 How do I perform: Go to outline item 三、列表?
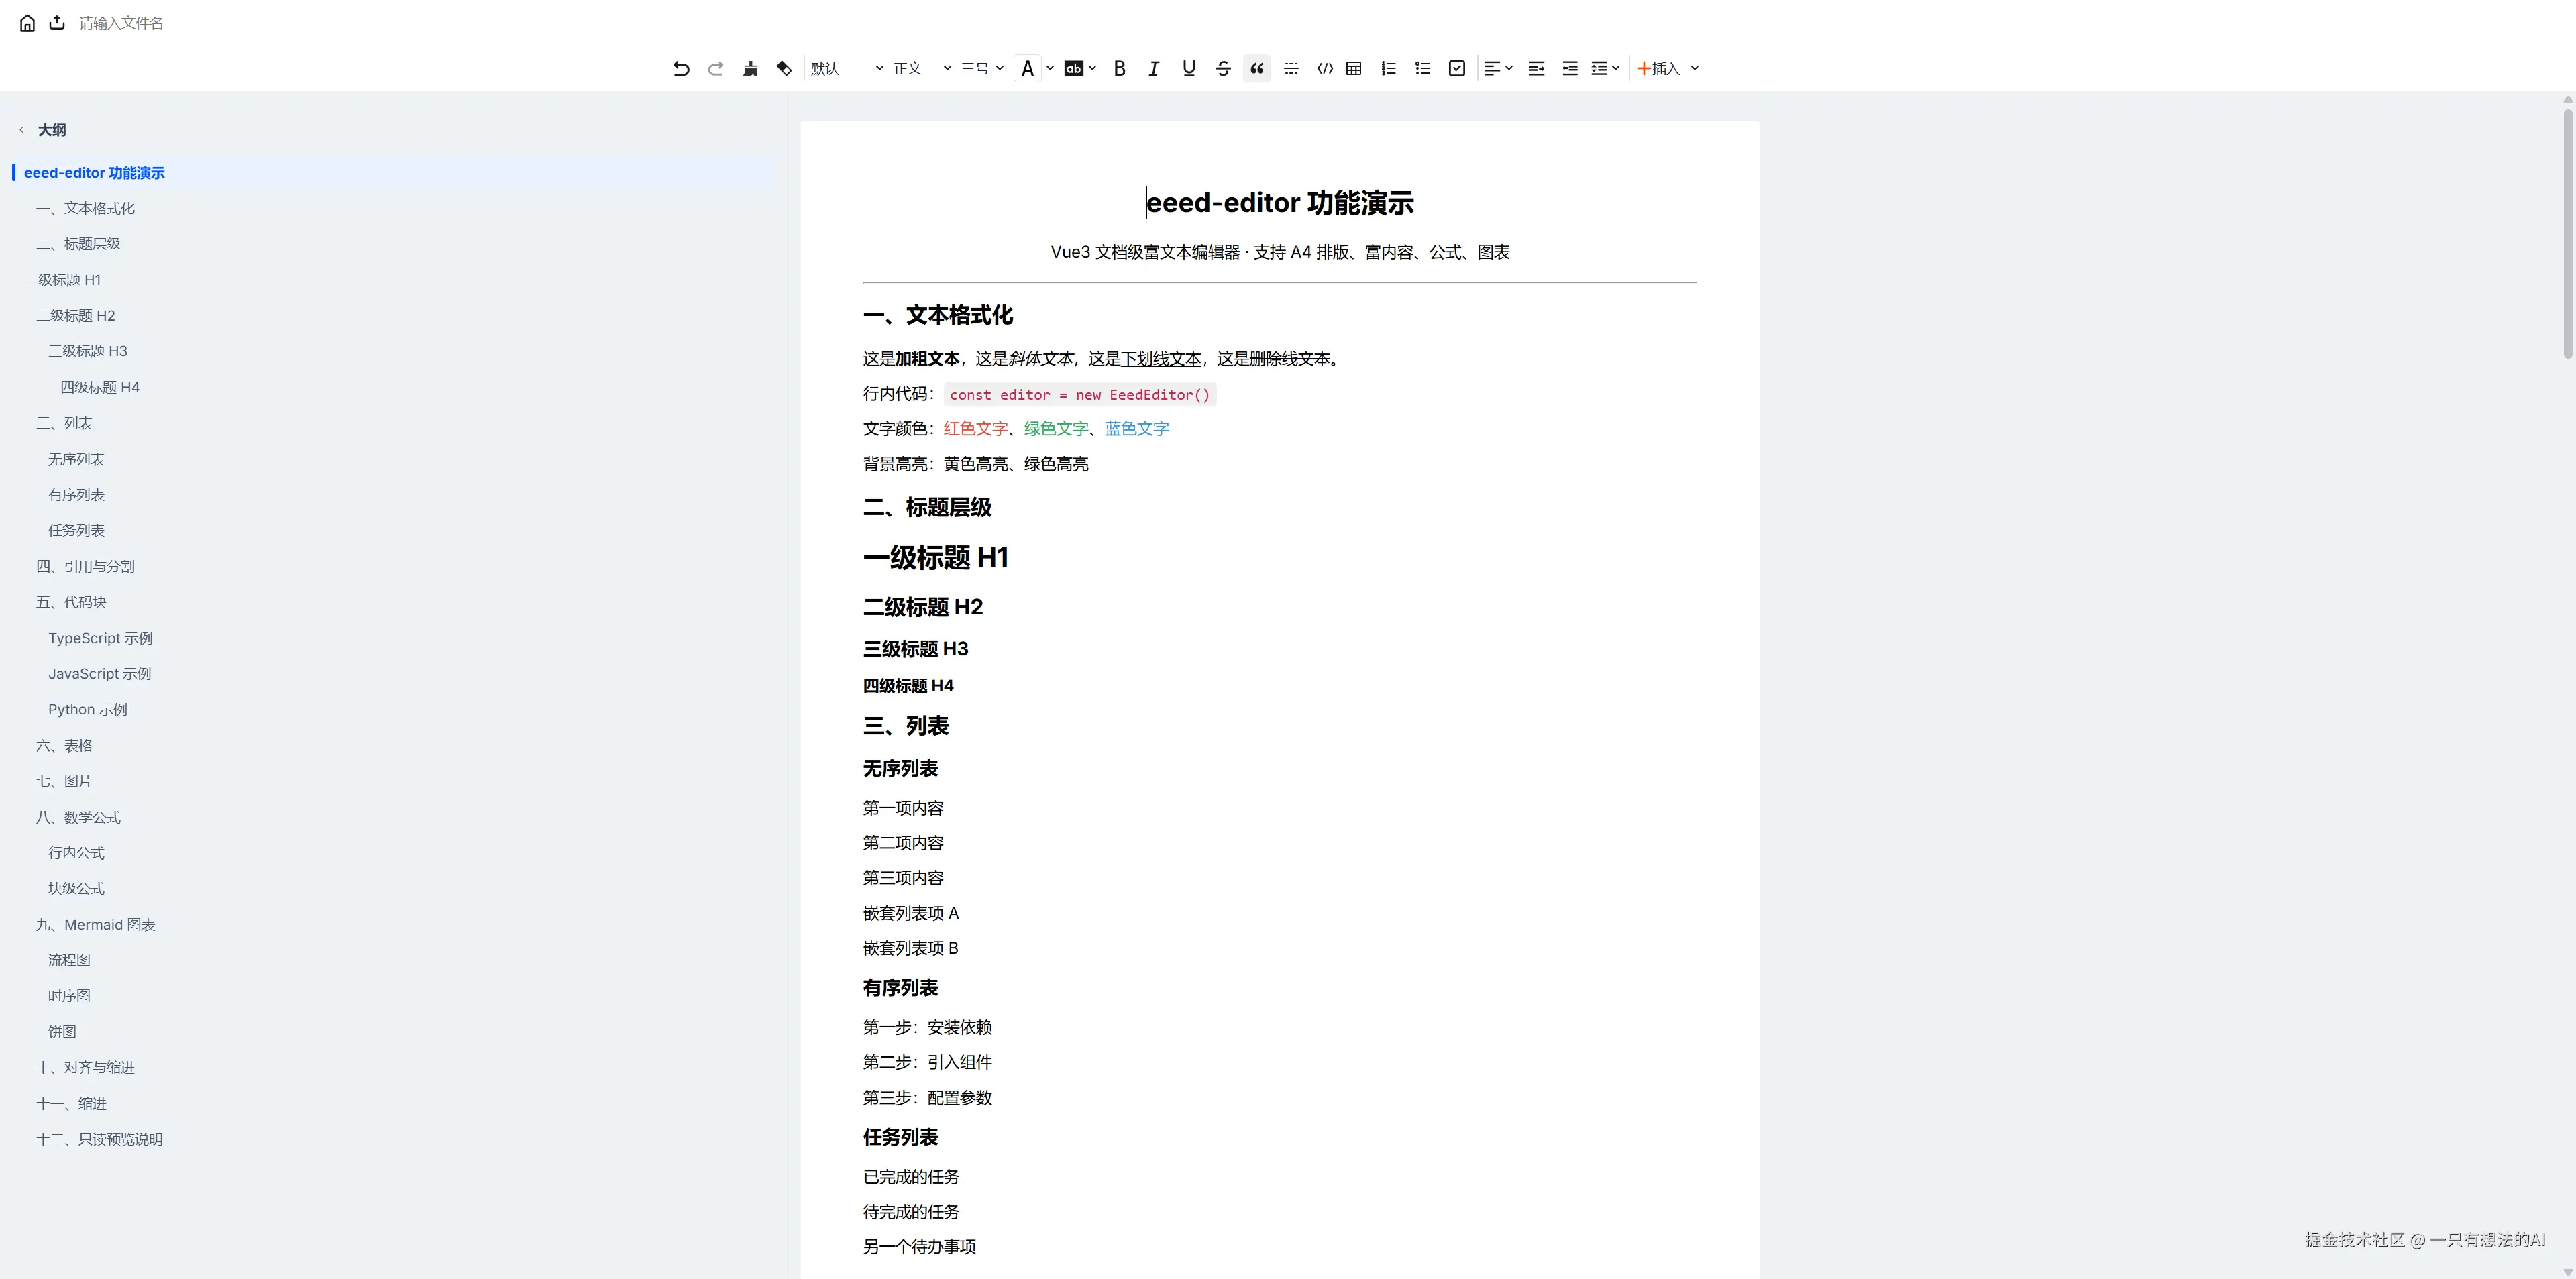point(64,423)
